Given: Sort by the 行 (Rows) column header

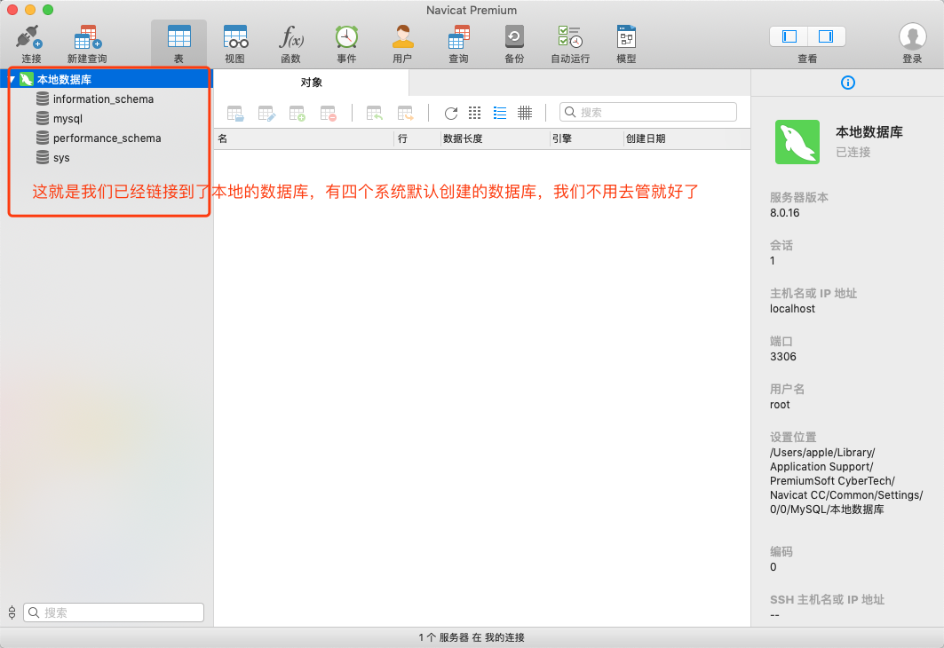Looking at the screenshot, I should pyautogui.click(x=417, y=139).
